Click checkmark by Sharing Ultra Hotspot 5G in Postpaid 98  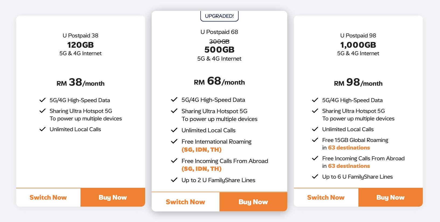(x=315, y=111)
